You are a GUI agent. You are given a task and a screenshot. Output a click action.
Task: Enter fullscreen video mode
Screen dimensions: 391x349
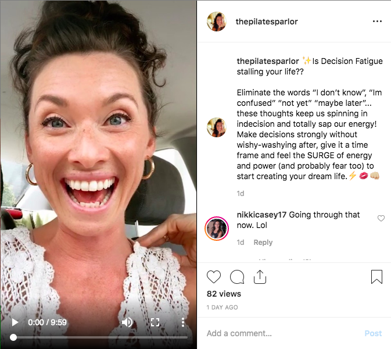pos(155,322)
